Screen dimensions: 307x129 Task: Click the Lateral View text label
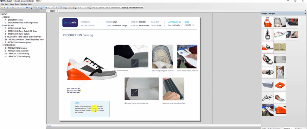pyautogui.click(x=73, y=91)
